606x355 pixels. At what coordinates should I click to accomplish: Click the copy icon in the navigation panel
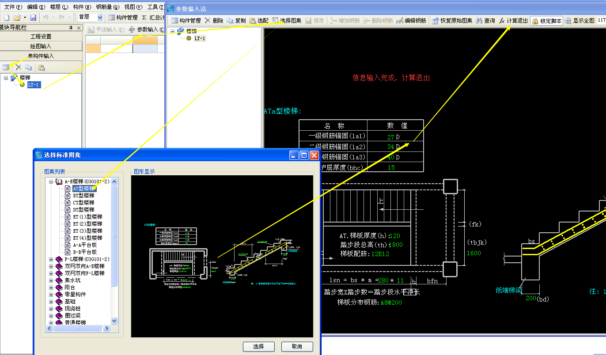coord(29,67)
